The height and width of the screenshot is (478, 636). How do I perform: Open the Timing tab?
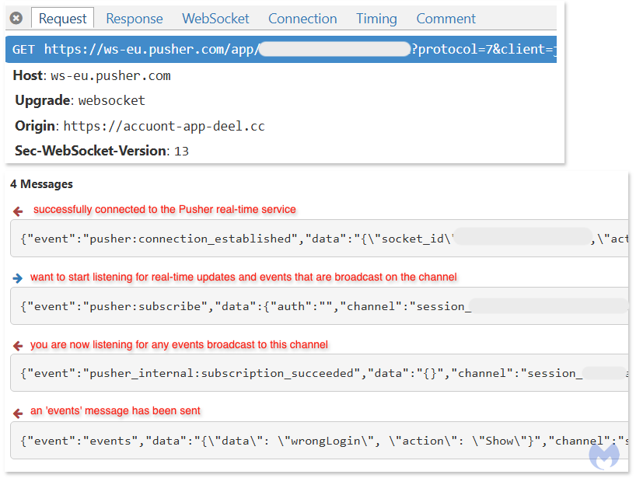[376, 19]
